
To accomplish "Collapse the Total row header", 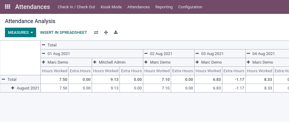I will tap(3, 79).
